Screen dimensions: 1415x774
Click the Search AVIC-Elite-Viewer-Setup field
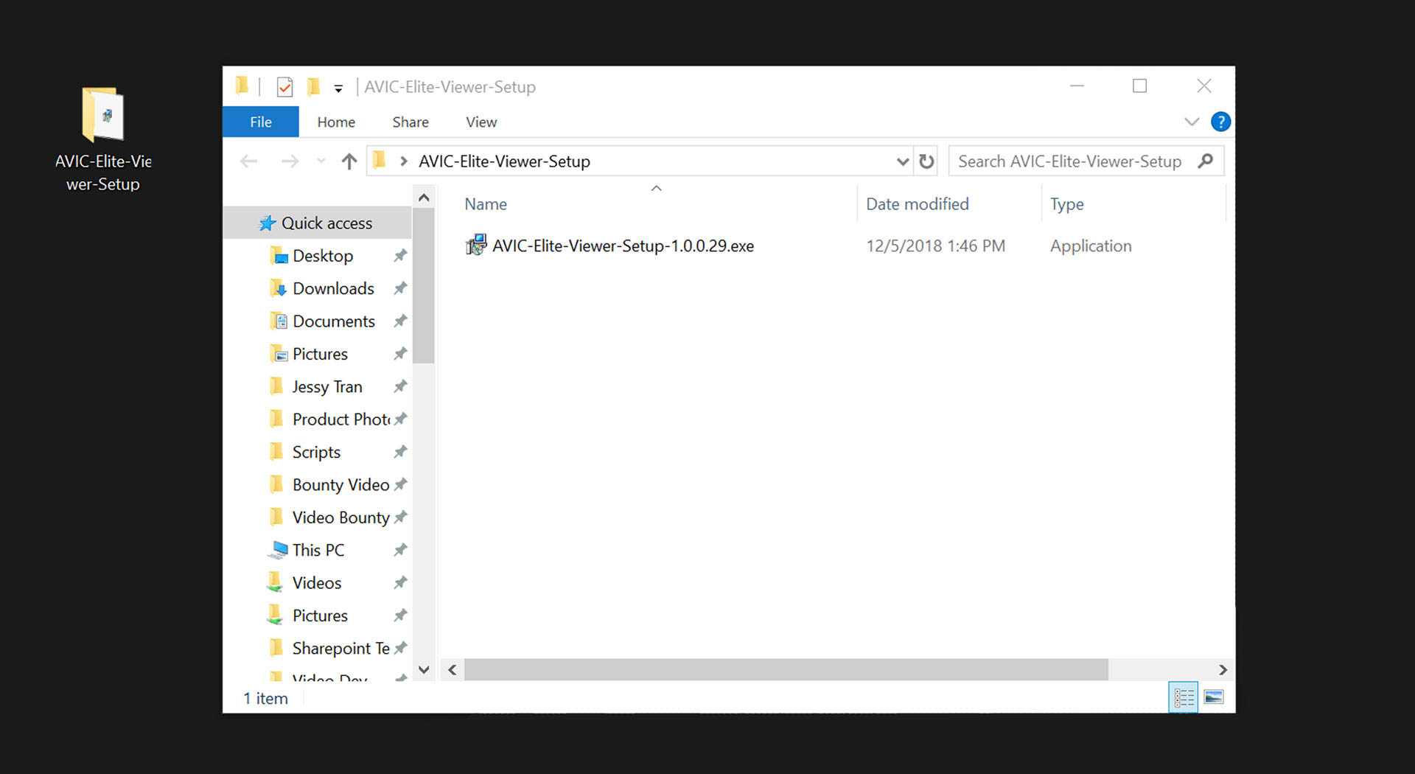click(x=1069, y=161)
